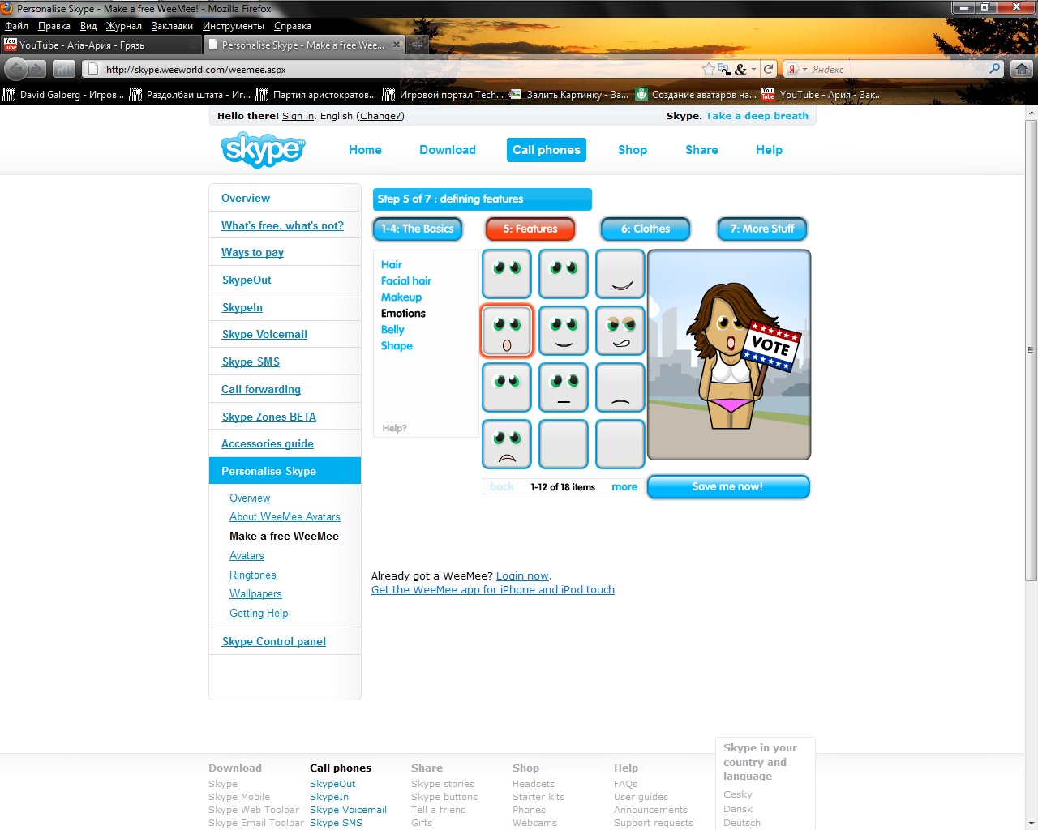Click the Sign in link
The image size is (1038, 830).
tap(298, 116)
